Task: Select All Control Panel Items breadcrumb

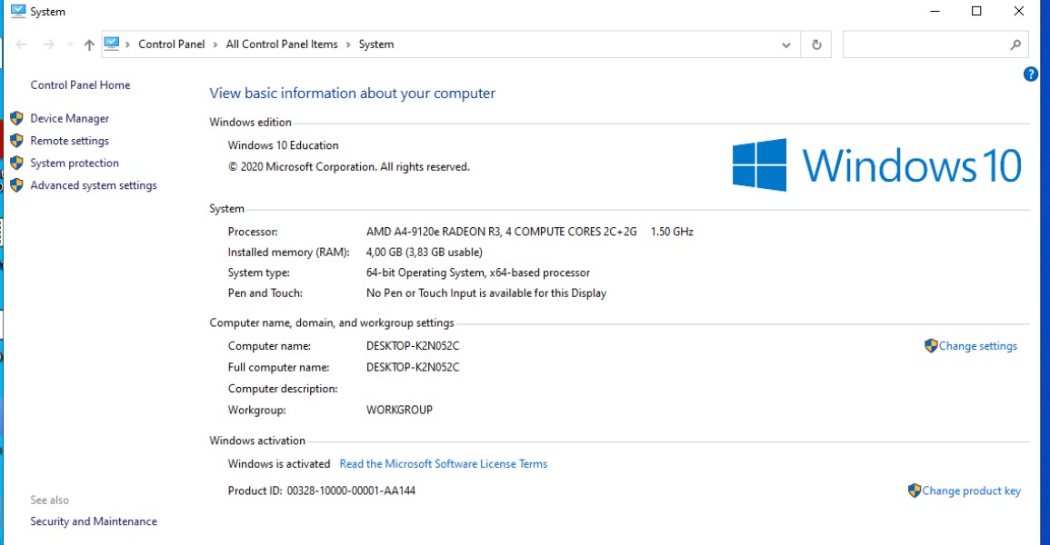Action: click(x=282, y=45)
